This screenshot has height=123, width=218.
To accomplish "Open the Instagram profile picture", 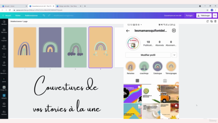I will click(133, 43).
